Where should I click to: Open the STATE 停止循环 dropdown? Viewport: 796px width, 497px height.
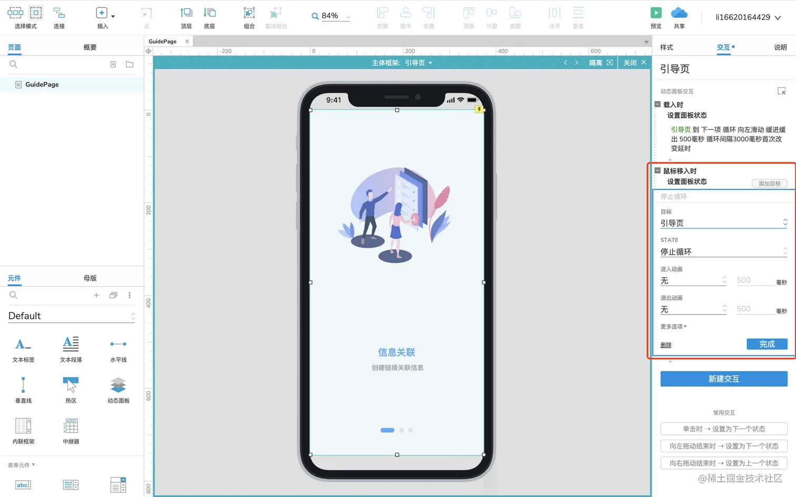(x=724, y=251)
